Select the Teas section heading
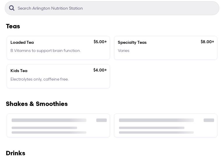The width and height of the screenshot is (224, 157). [x=13, y=26]
